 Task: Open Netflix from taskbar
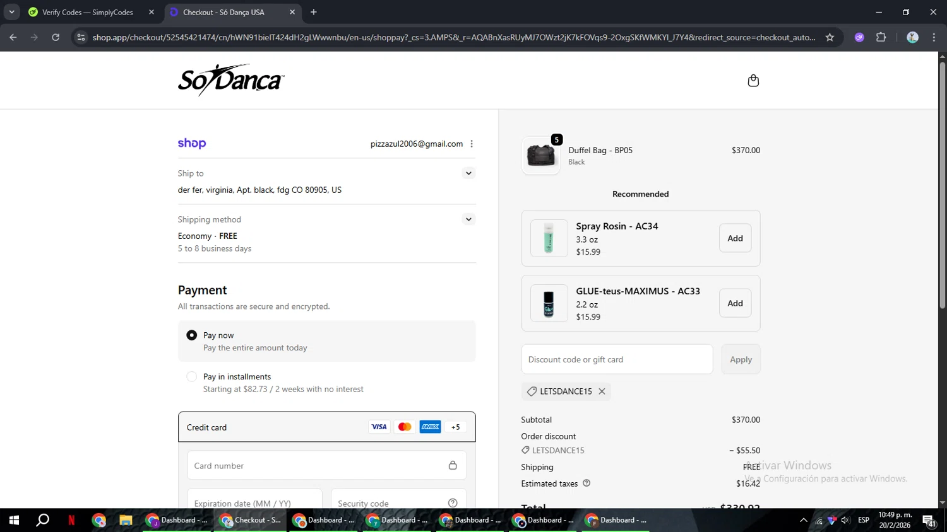pyautogui.click(x=71, y=520)
